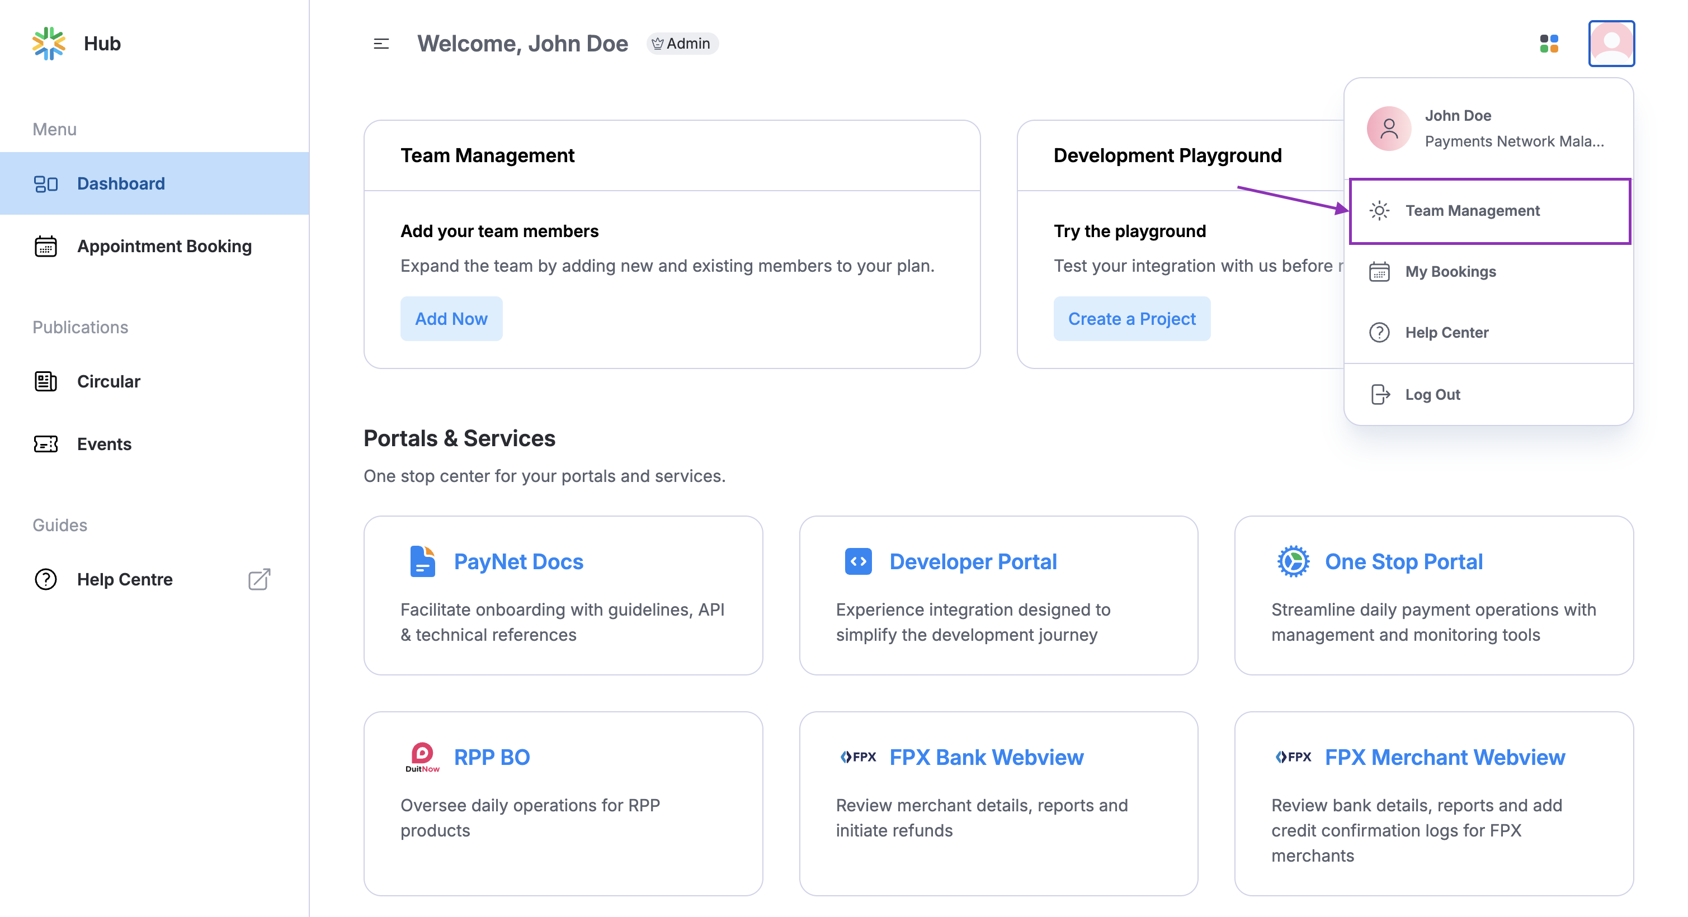Click the Appointment Booking calendar icon

click(46, 246)
